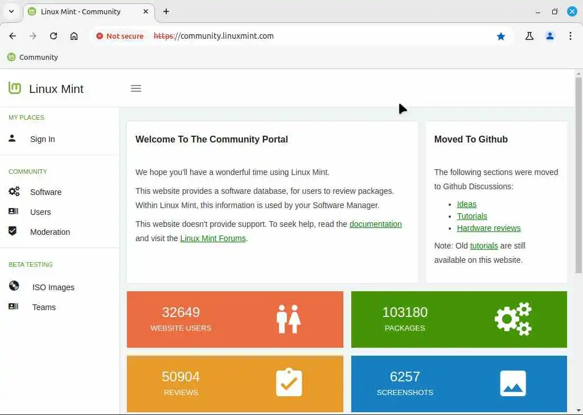Screen dimensions: 583x415
Task: Close the Linux Mint - Community tab
Action: [x=146, y=11]
